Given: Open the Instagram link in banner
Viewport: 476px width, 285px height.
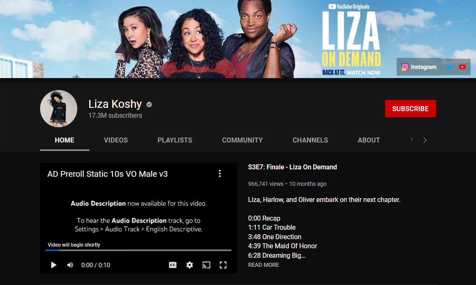Looking at the screenshot, I should [x=419, y=67].
